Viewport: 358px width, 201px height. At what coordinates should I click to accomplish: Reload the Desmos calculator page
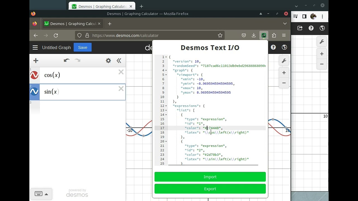click(56, 35)
